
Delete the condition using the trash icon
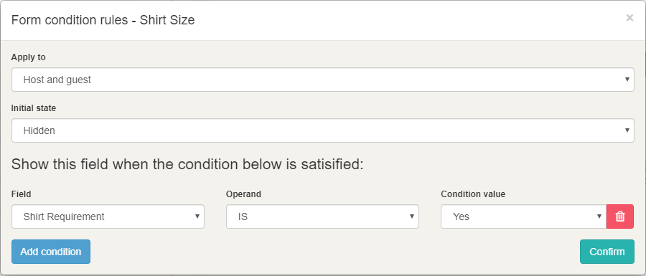point(620,216)
